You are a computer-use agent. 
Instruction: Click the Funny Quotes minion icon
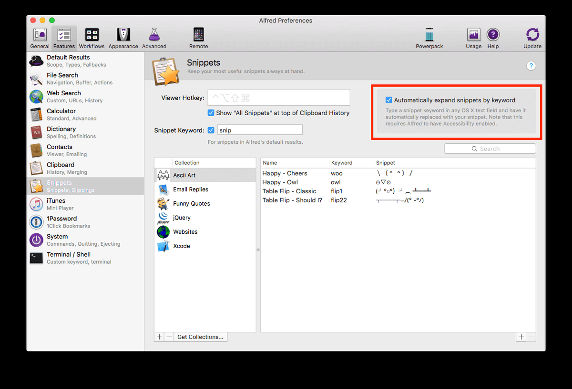[163, 203]
